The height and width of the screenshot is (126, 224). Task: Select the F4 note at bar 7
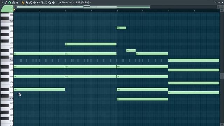tap(194, 83)
